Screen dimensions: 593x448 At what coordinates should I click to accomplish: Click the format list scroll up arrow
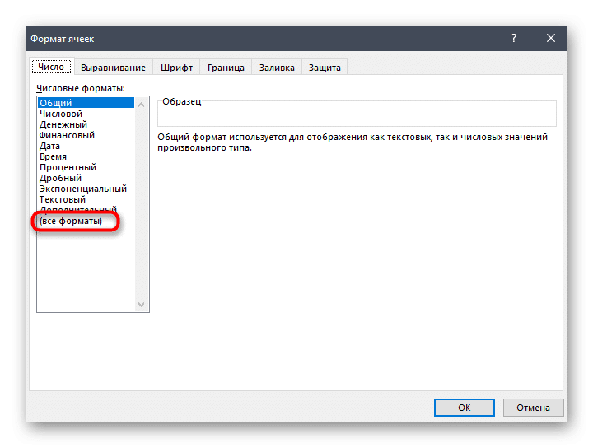[x=142, y=105]
